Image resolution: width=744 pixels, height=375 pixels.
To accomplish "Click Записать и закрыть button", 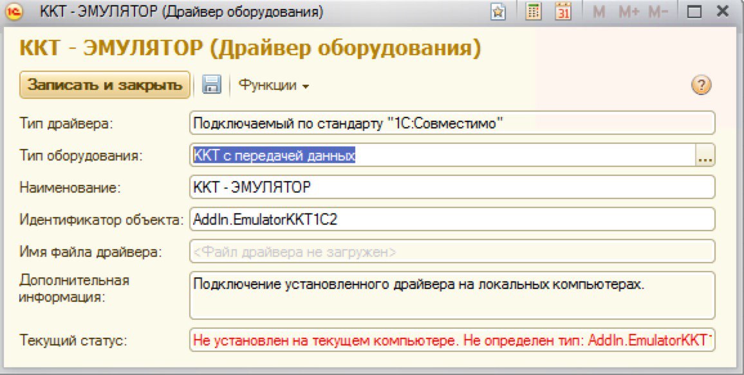I will pos(105,85).
